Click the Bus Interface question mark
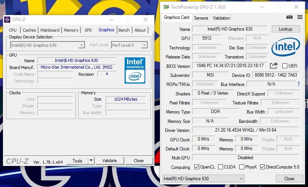308x187 pixels. pyautogui.click(x=299, y=84)
